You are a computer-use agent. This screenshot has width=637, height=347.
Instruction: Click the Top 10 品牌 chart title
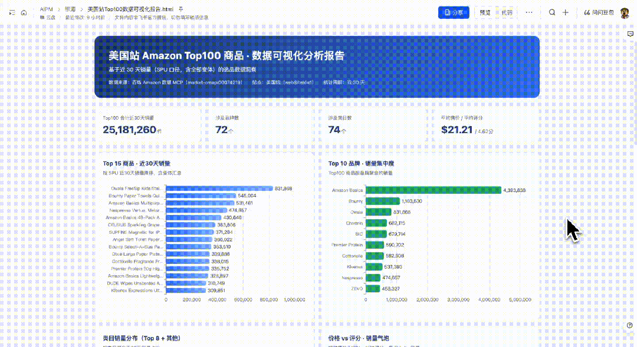click(361, 164)
